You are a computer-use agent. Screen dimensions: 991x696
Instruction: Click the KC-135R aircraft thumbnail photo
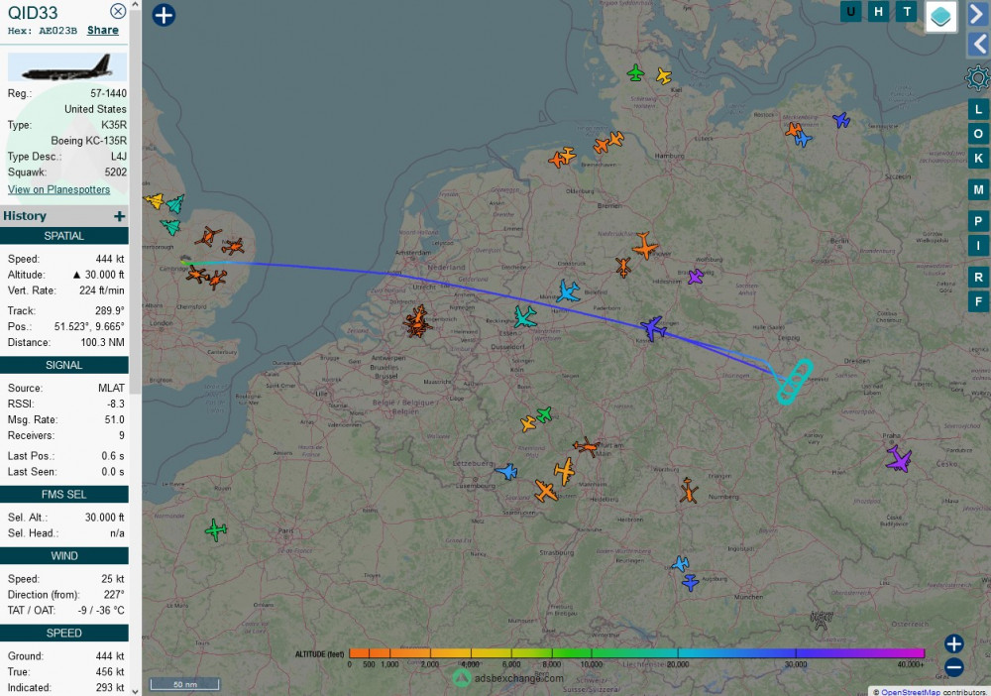(66, 67)
